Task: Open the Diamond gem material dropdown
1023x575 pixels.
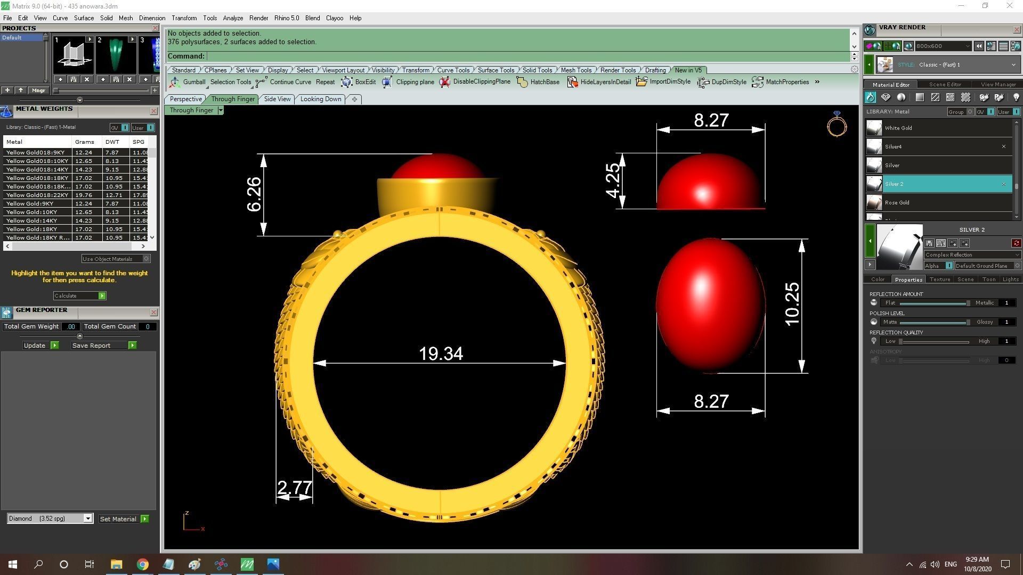Action: (x=88, y=519)
